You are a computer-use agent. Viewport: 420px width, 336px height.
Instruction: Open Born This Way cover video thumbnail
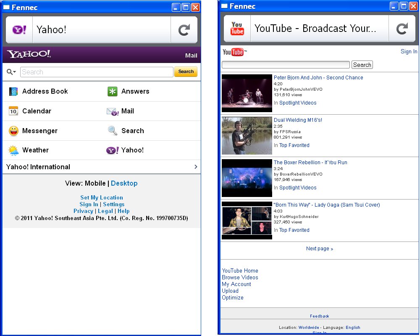pos(247,220)
